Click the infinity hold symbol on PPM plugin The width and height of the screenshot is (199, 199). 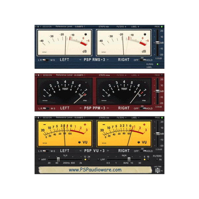pos(142,106)
